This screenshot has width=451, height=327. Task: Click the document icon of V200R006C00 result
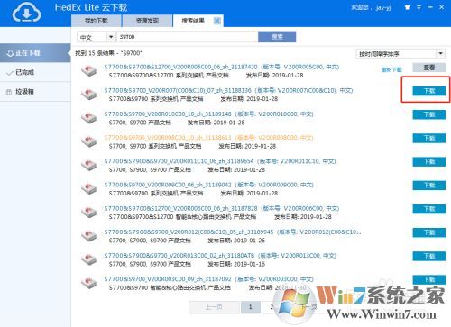(89, 212)
